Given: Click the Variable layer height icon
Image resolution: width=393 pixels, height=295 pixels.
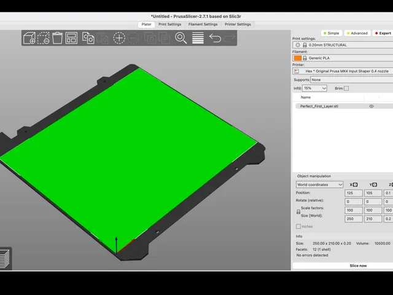Looking at the screenshot, I should [x=198, y=38].
